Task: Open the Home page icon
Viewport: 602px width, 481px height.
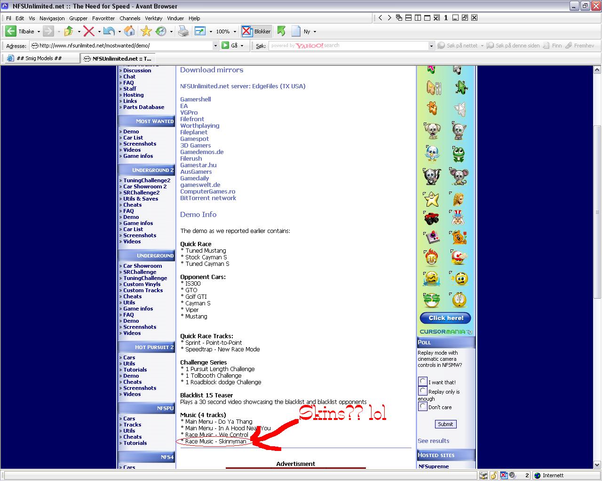Action: click(x=129, y=31)
